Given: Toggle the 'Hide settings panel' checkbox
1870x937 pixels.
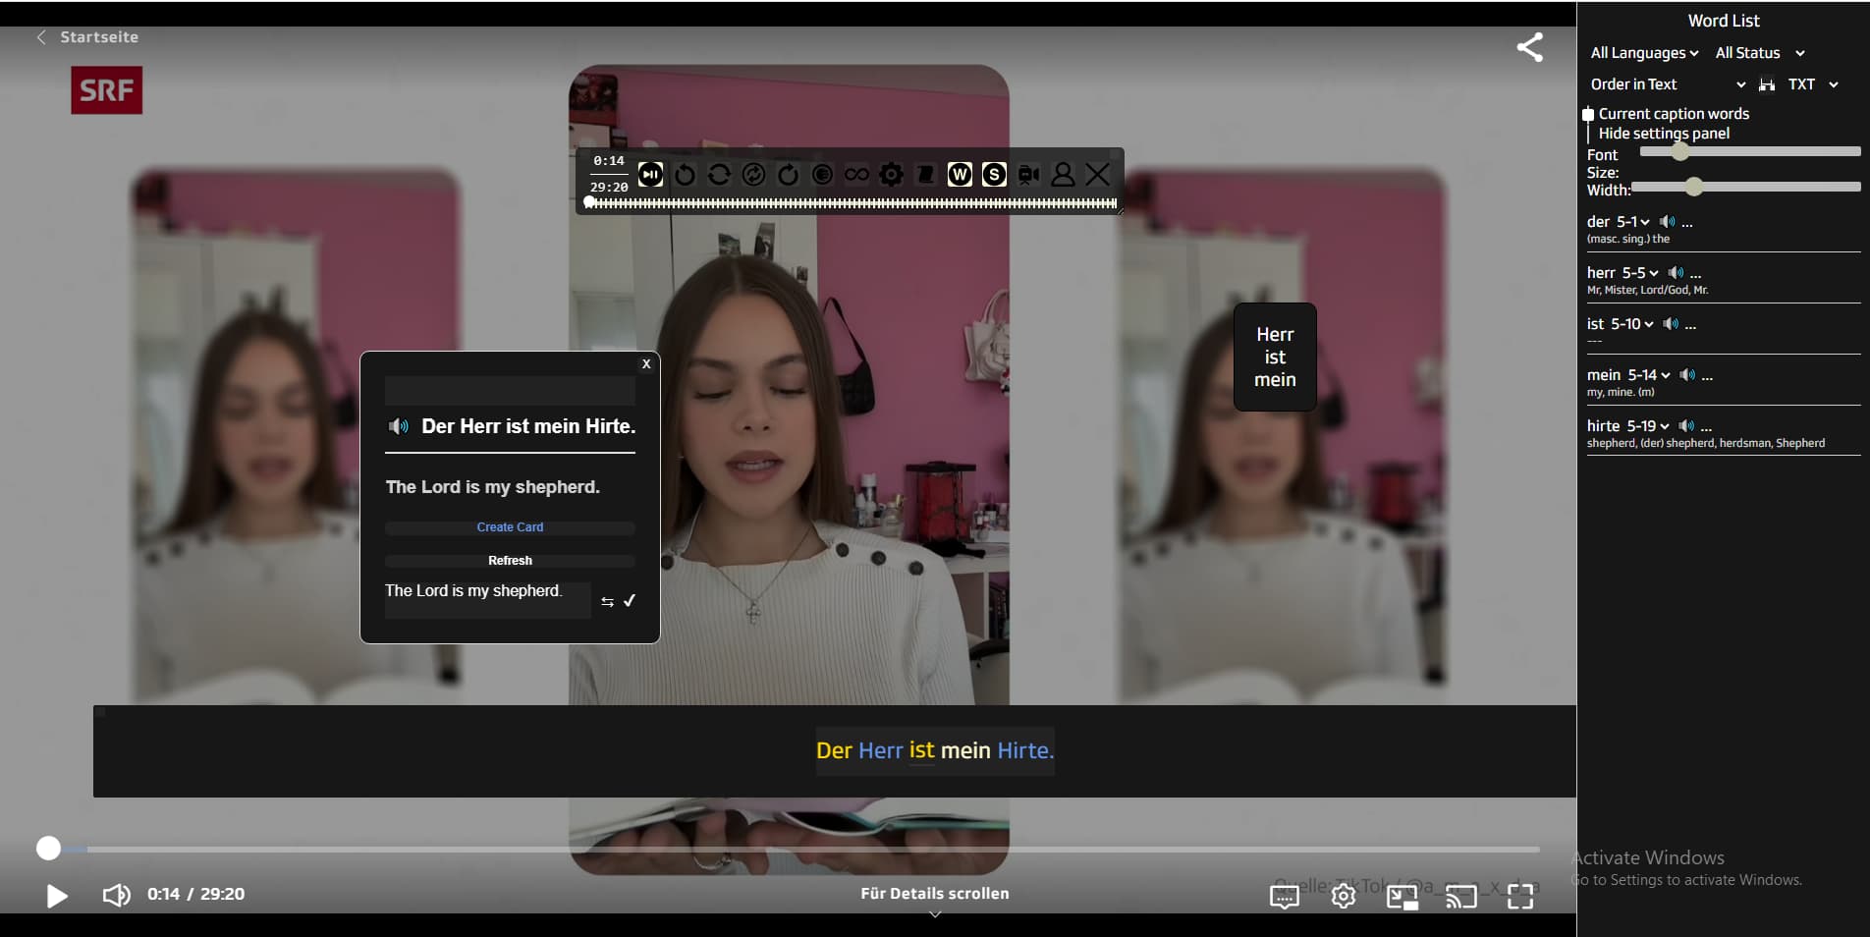Looking at the screenshot, I should coord(1589,134).
